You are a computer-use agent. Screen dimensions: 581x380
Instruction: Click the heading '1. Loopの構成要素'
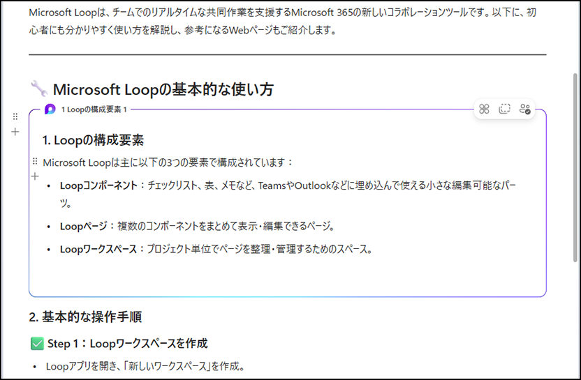click(x=93, y=140)
